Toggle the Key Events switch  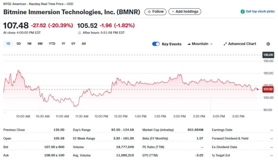click(156, 44)
